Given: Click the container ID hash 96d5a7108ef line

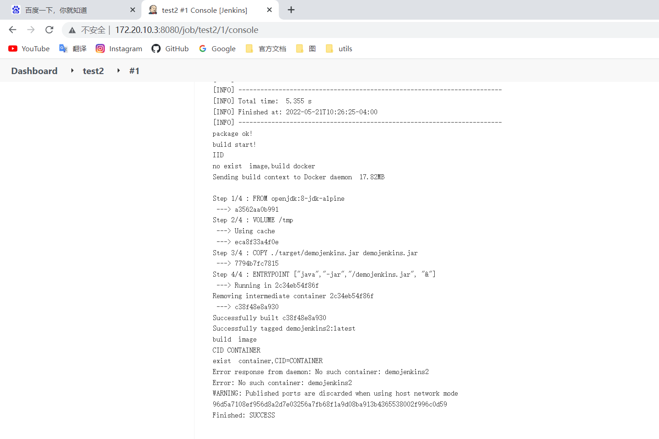Looking at the screenshot, I should tap(329, 404).
